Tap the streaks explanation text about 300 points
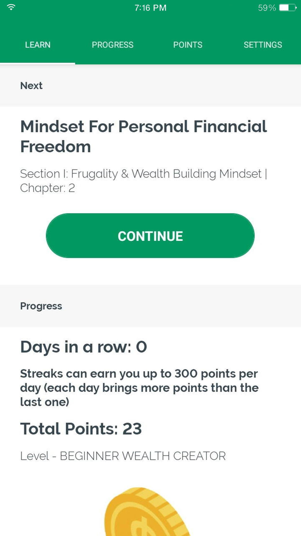The width and height of the screenshot is (301, 536). tap(139, 388)
